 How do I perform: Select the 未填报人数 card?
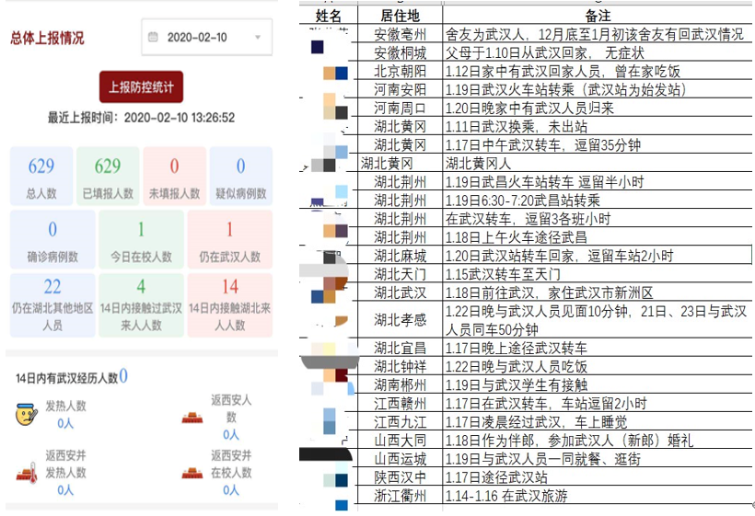point(174,178)
